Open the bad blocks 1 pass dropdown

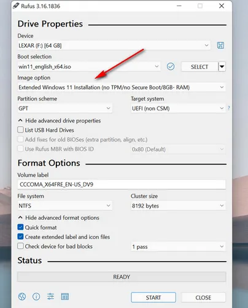[x=178, y=246]
